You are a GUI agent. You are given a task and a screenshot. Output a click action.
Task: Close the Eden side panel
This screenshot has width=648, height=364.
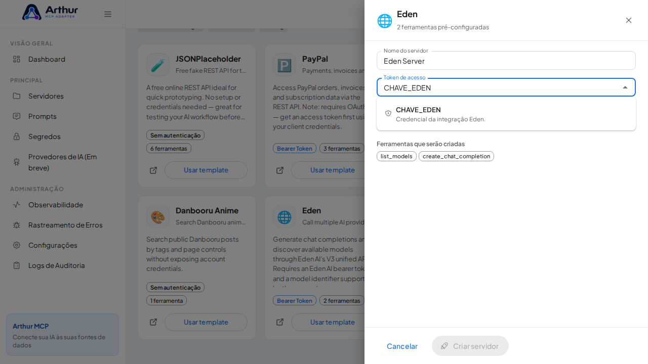(x=629, y=20)
